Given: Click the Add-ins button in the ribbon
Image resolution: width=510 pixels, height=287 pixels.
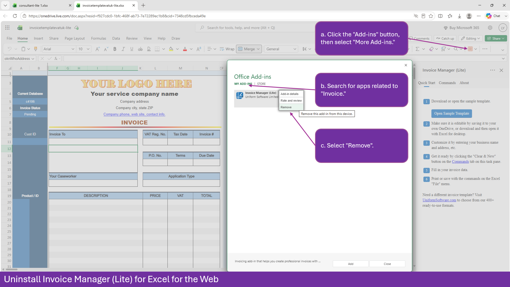Looking at the screenshot, I should pyautogui.click(x=470, y=49).
